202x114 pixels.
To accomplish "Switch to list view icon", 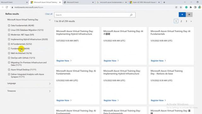I will pyautogui.click(x=189, y=15).
